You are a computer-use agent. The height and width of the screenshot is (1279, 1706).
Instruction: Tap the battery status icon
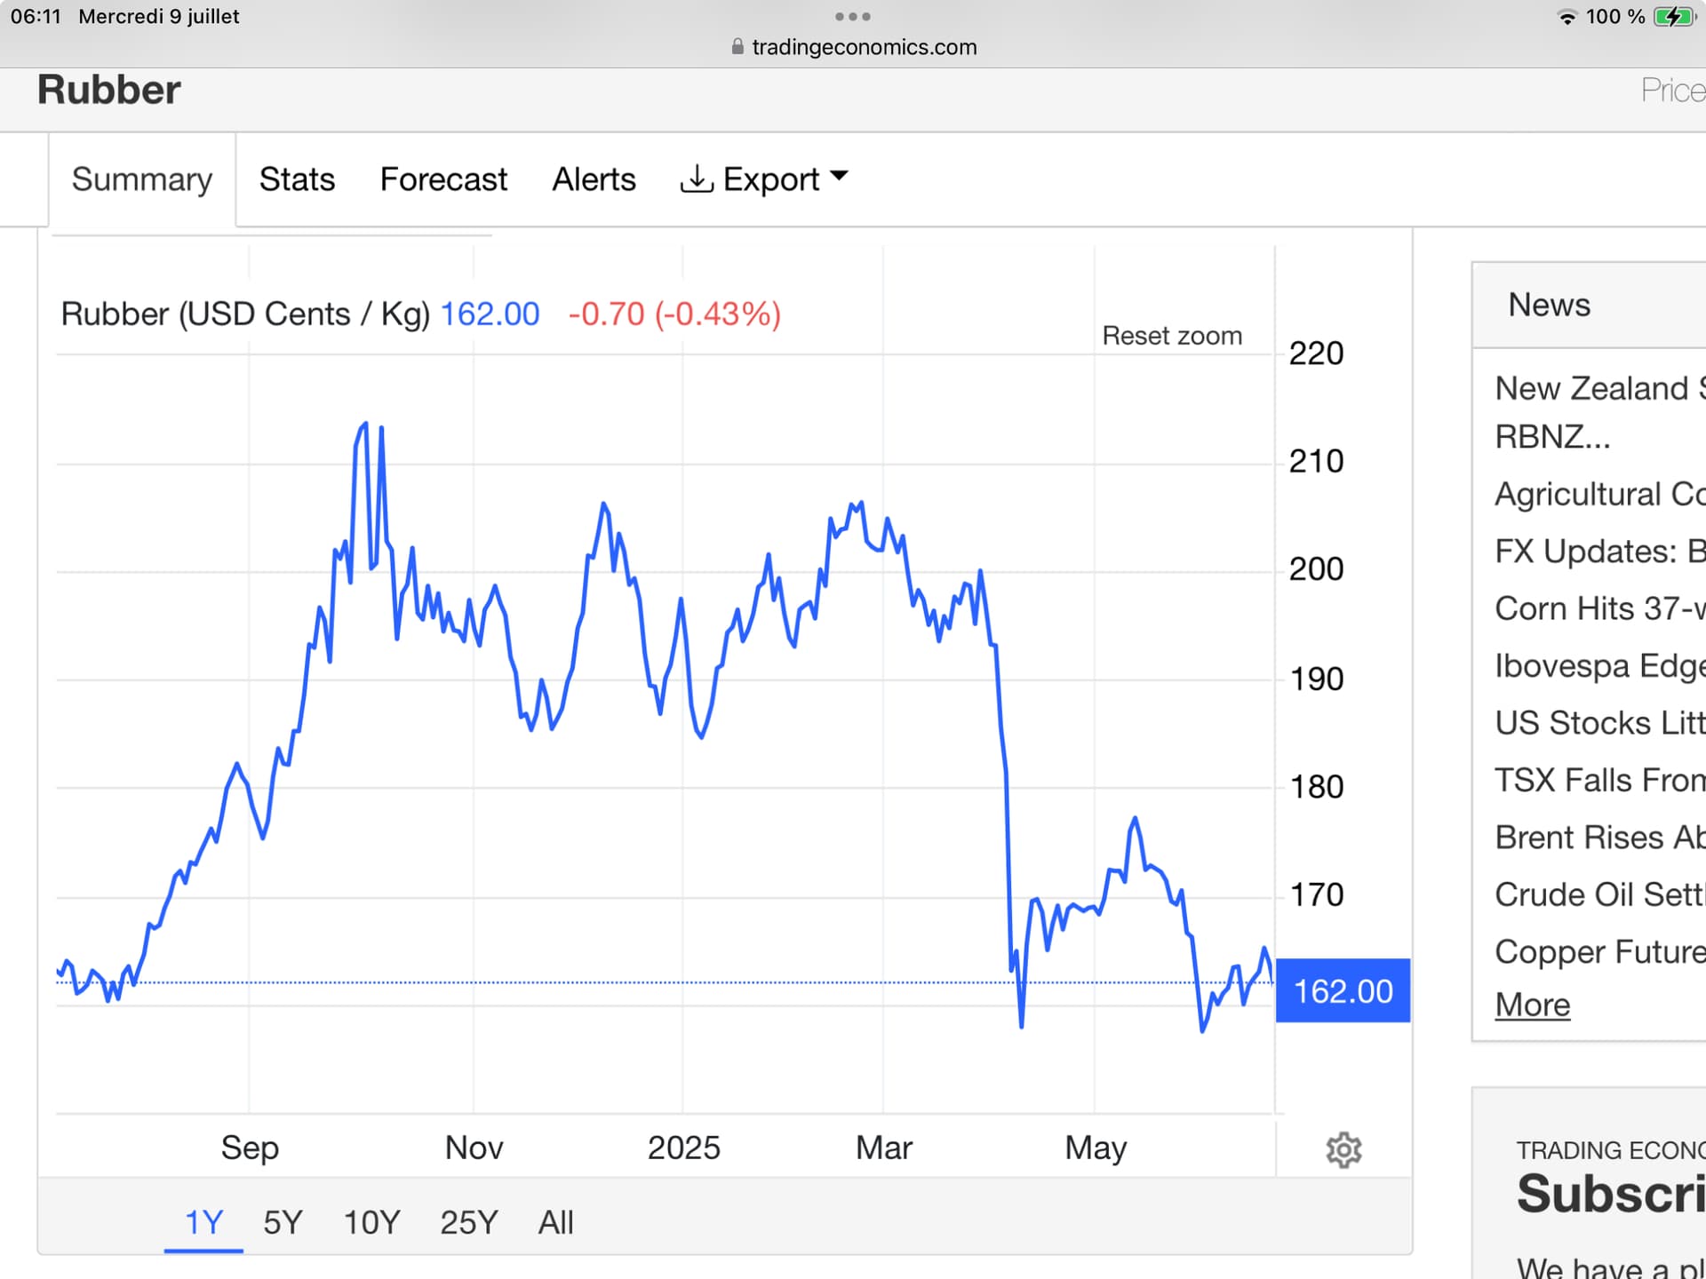pyautogui.click(x=1673, y=17)
